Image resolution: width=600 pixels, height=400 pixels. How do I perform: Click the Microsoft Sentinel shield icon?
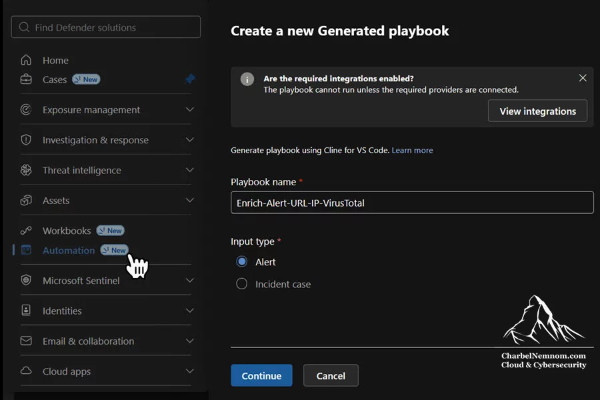point(26,280)
